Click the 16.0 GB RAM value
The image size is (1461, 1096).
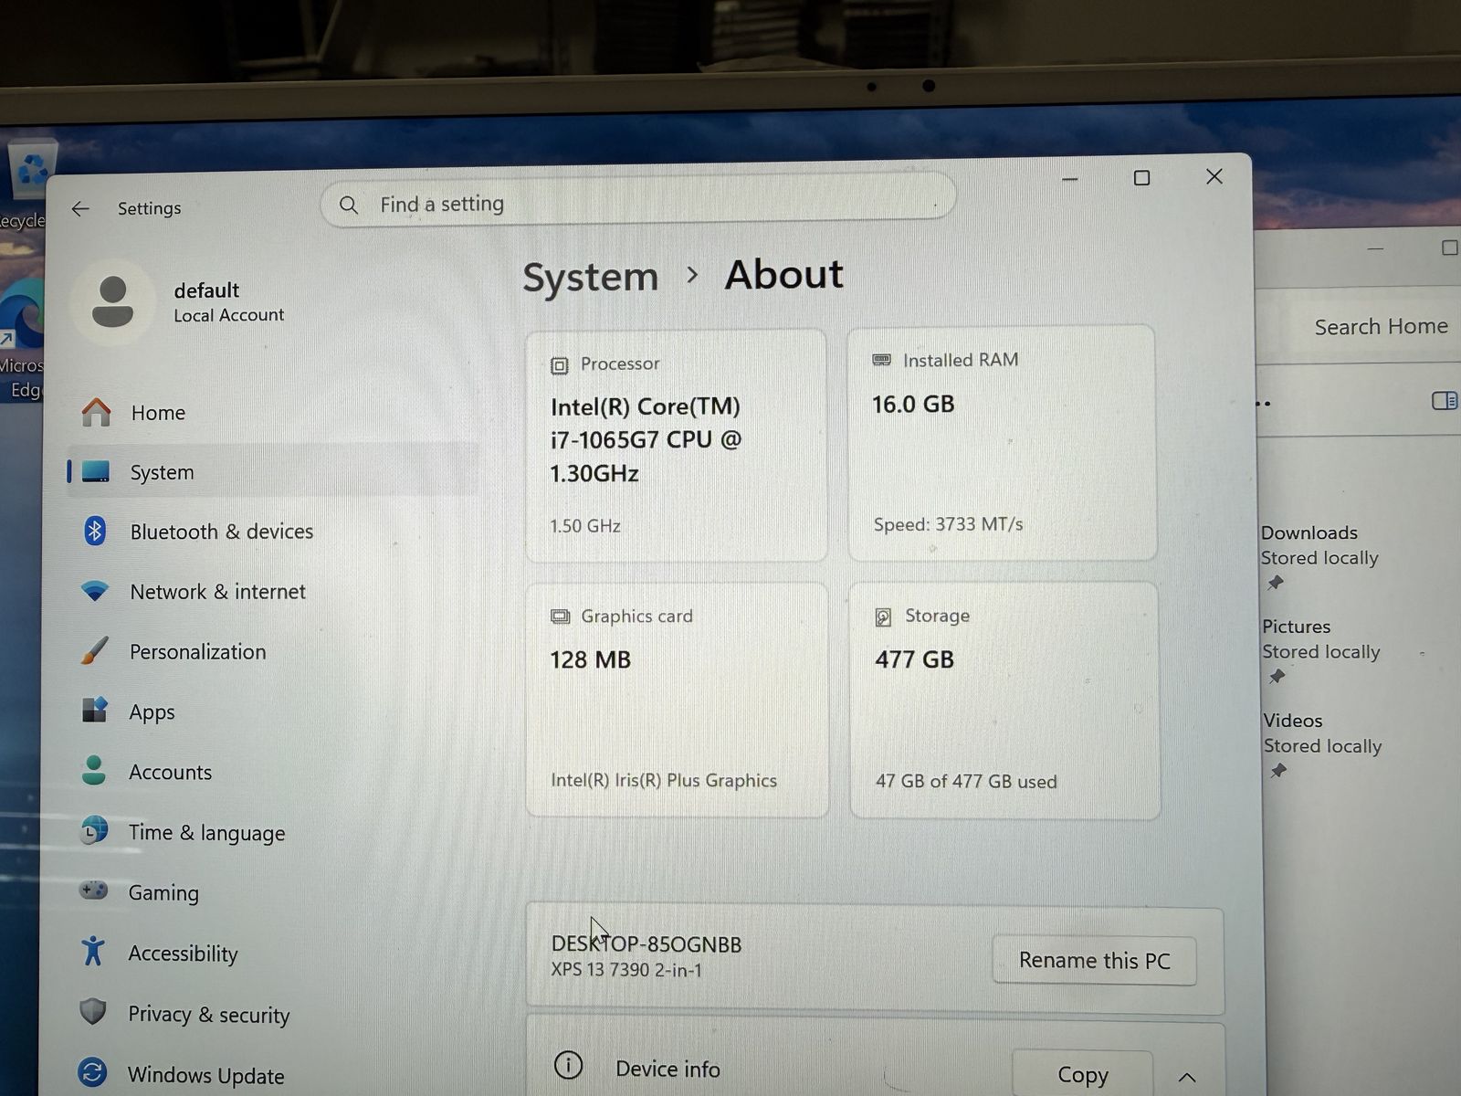(x=913, y=404)
